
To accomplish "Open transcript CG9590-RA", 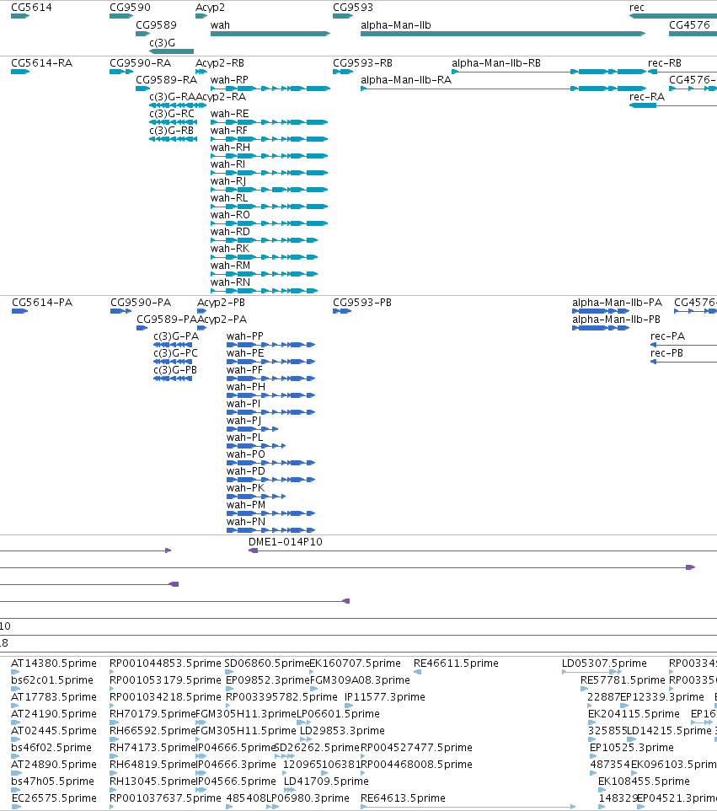I will click(141, 63).
